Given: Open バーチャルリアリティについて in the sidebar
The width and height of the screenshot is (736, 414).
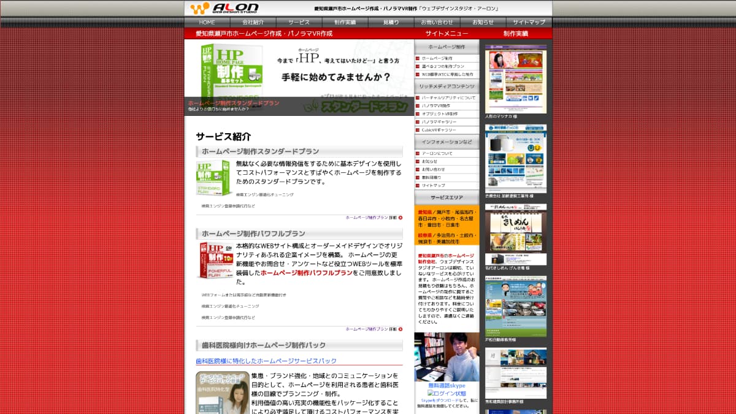Looking at the screenshot, I should (448, 98).
